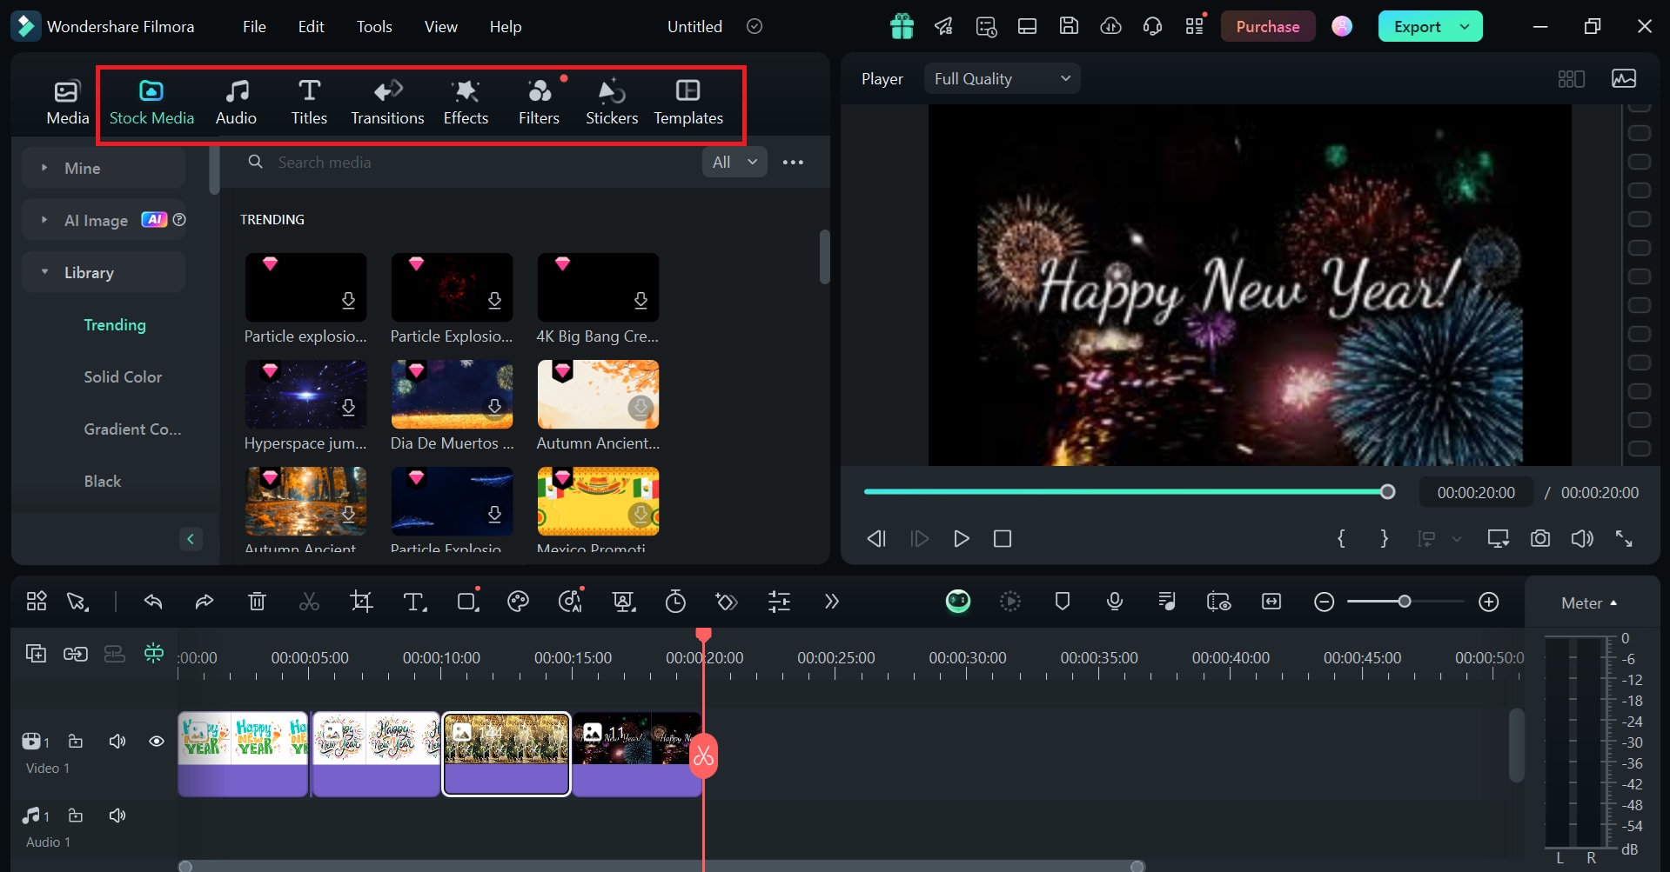
Task: Click the delete trash icon
Action: 257,602
